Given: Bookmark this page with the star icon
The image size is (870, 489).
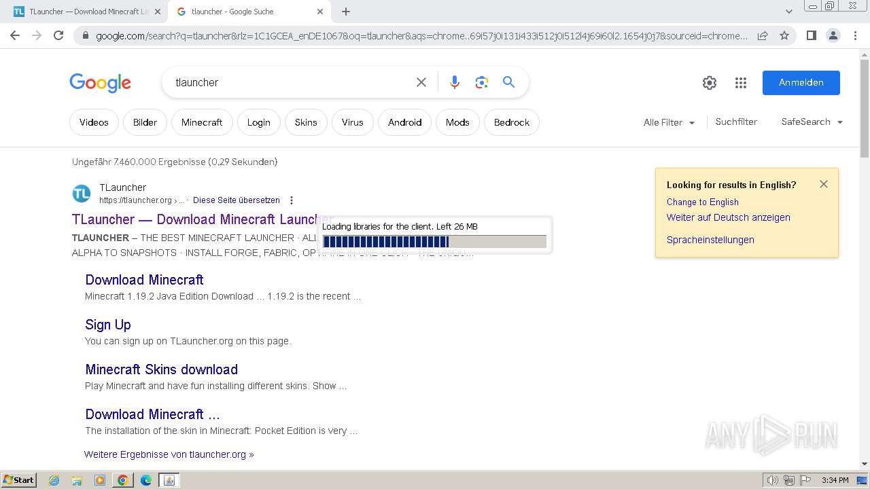Looking at the screenshot, I should click(x=784, y=35).
